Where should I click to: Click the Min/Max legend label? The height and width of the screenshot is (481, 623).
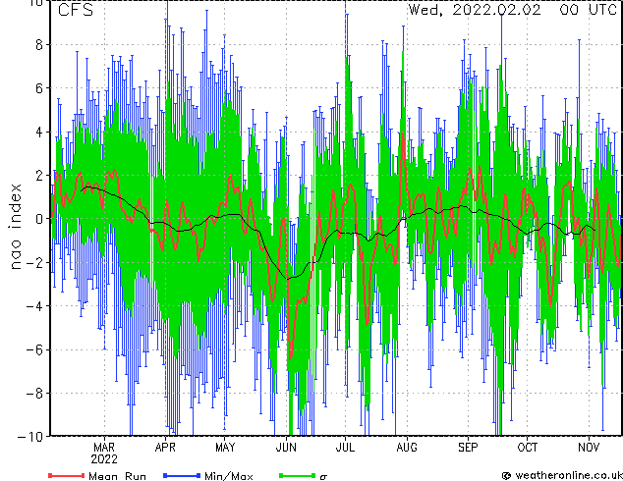[228, 476]
